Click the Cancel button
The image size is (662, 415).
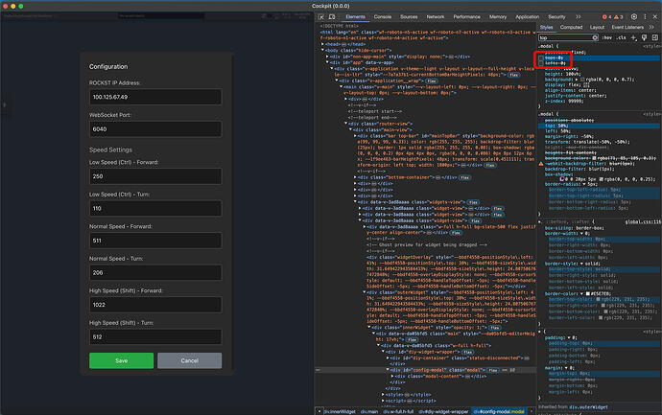pyautogui.click(x=190, y=360)
